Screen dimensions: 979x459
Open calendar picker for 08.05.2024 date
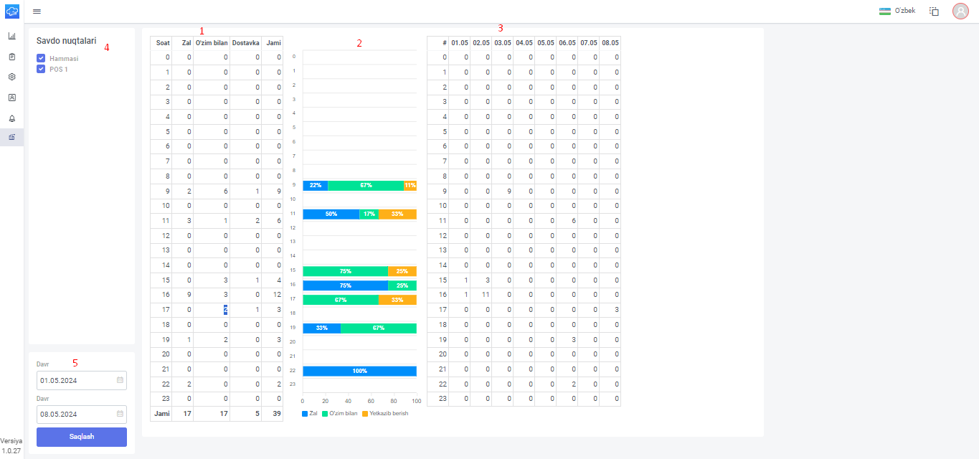tap(120, 415)
